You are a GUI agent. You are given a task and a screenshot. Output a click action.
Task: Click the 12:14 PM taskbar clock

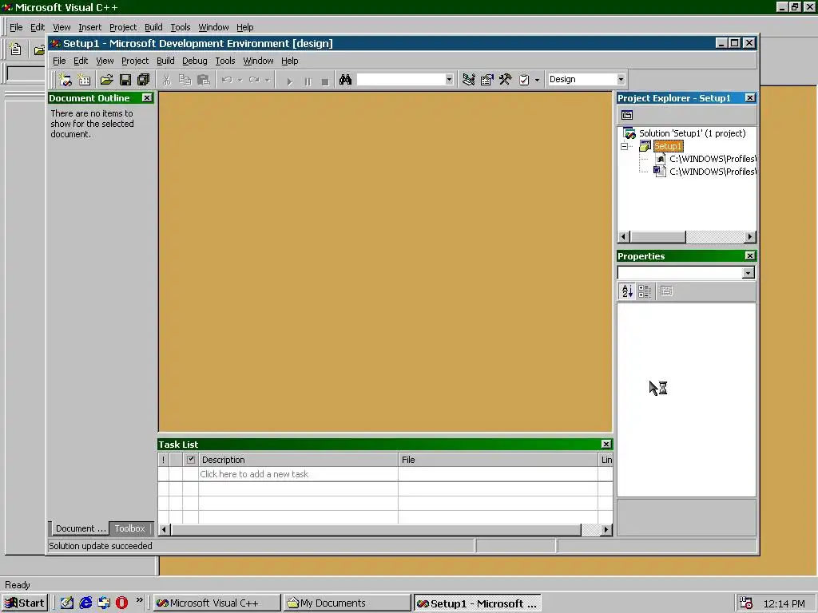coord(784,603)
